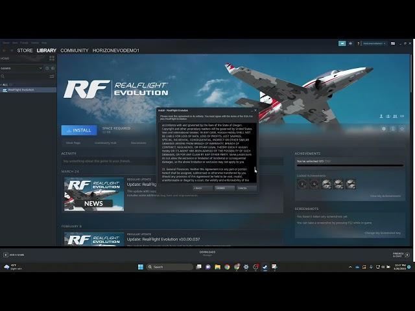Click the Home label in the sidebar
This screenshot has width=415, height=311.
(x=5, y=58)
